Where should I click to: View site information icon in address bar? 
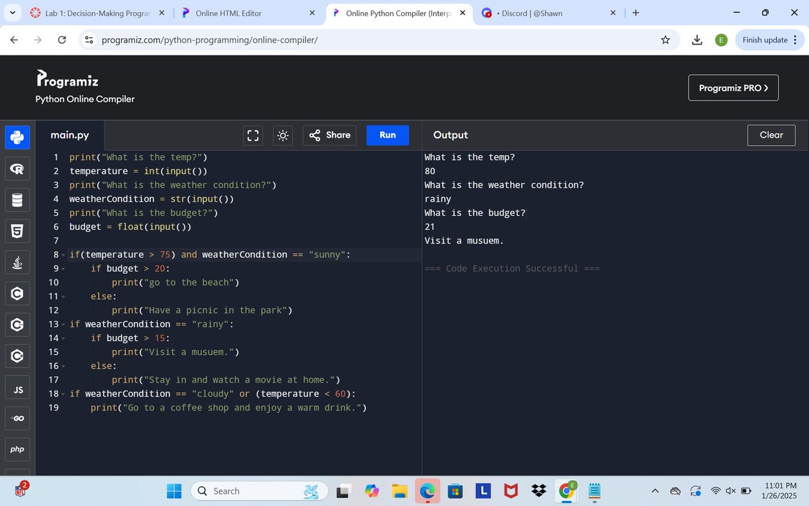coord(88,40)
